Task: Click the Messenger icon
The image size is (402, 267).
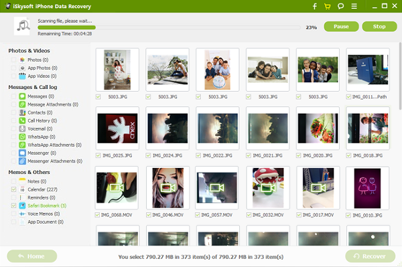Action: click(22, 153)
